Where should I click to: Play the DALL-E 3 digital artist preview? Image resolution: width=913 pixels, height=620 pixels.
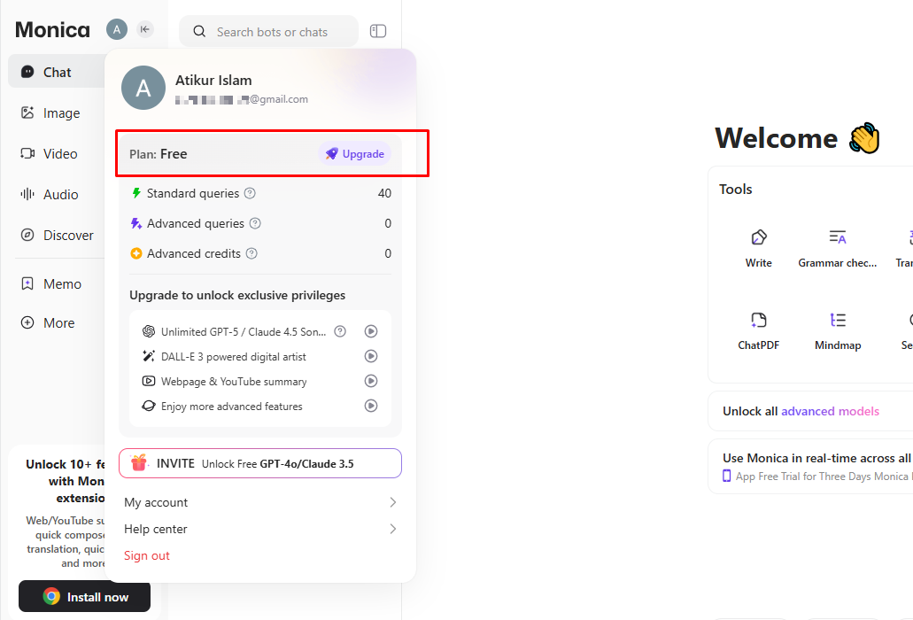pyautogui.click(x=371, y=356)
